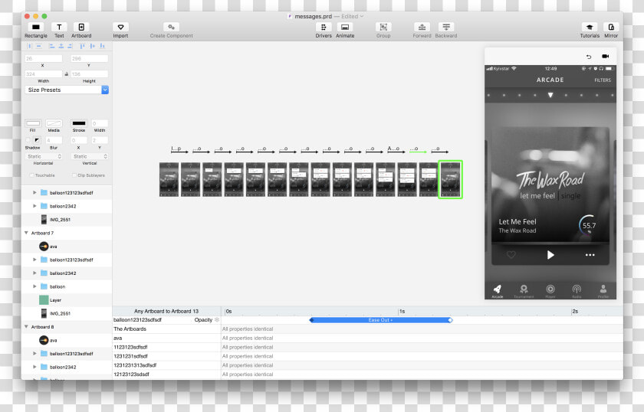
Task: Select the green transition arrow above the artboards
Action: pyautogui.click(x=418, y=152)
